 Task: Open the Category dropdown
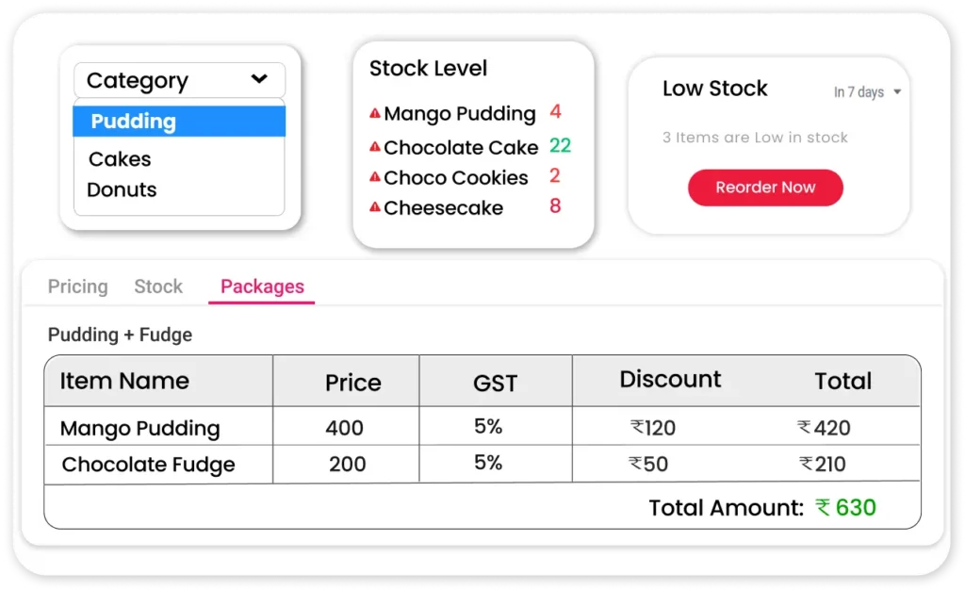[x=179, y=80]
